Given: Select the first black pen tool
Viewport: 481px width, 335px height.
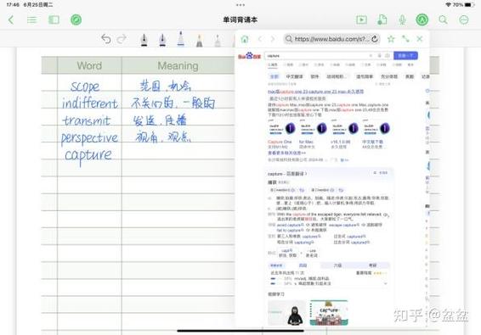Looking at the screenshot, I should [144, 40].
